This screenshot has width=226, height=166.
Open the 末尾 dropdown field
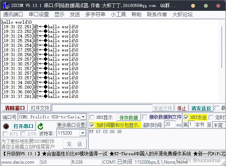pos(219,125)
